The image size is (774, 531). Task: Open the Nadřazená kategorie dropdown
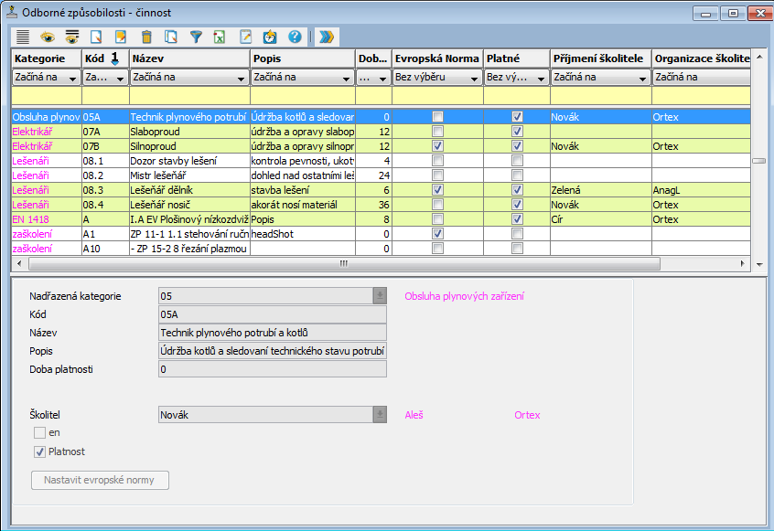pyautogui.click(x=380, y=296)
